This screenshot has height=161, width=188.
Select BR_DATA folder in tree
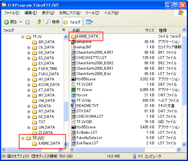click(46, 42)
